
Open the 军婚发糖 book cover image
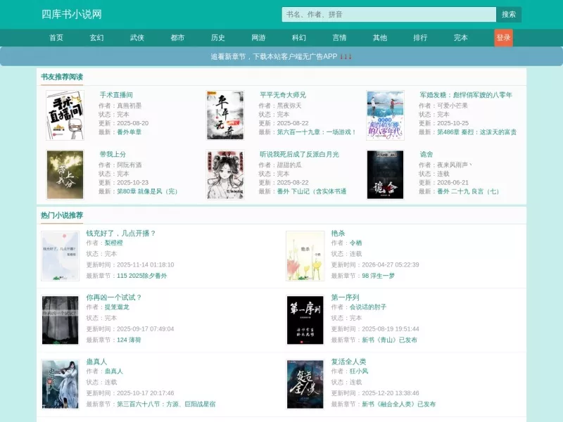coord(385,115)
